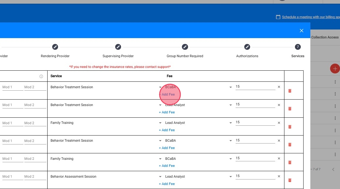
Task: Edit fee amount 15 in Family Training BCaBA row
Action: click(x=255, y=158)
